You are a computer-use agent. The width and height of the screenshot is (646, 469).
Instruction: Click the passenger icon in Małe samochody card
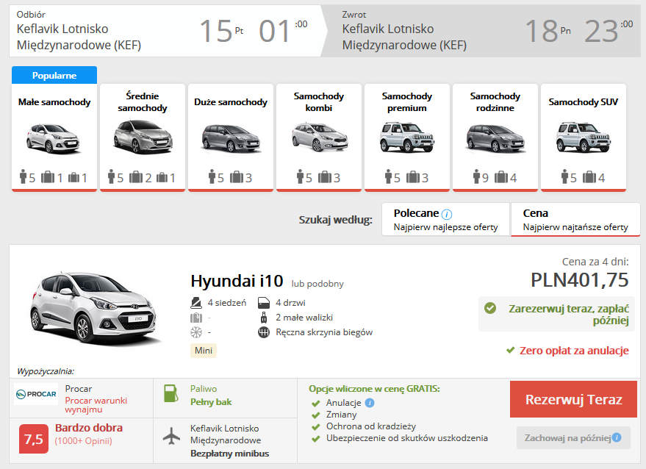click(x=23, y=176)
